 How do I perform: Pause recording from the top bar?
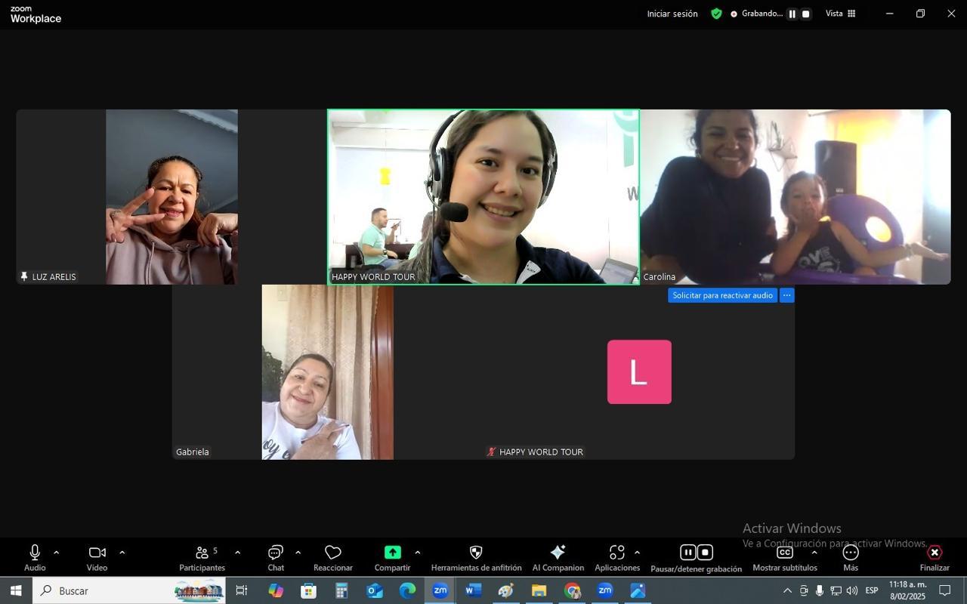point(792,14)
